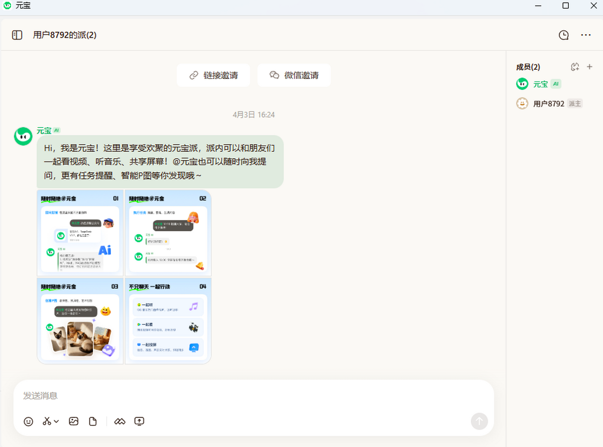The width and height of the screenshot is (603, 447).
Task: Toggle the sidebar panel icon
Action: [17, 35]
